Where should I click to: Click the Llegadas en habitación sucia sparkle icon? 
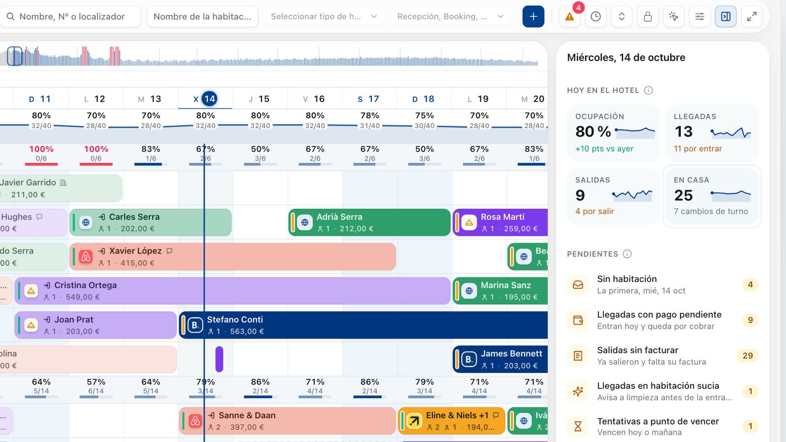[x=578, y=391]
